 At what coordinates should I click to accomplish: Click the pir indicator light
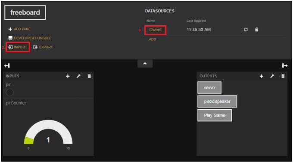[10, 92]
